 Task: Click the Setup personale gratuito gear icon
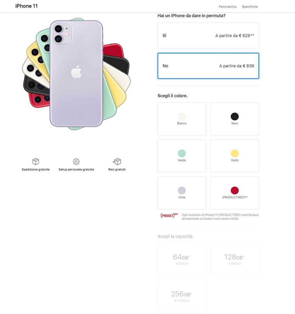(x=76, y=161)
